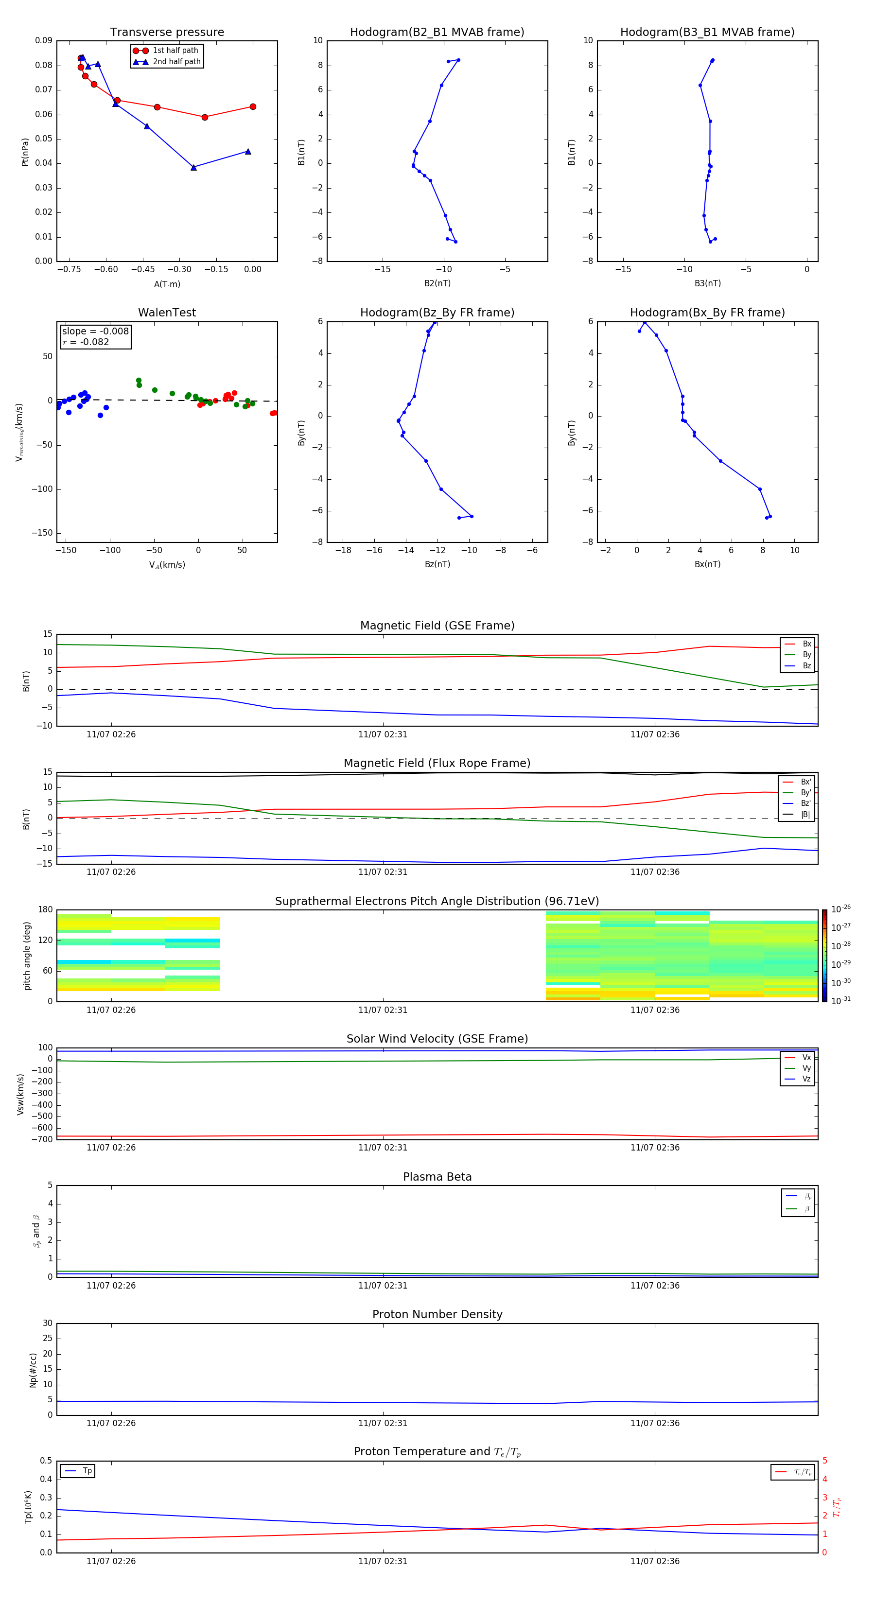Click the 'Vx' legend entry in velocity plot
Viewport: 875px width, 1604px height.
tap(798, 1058)
